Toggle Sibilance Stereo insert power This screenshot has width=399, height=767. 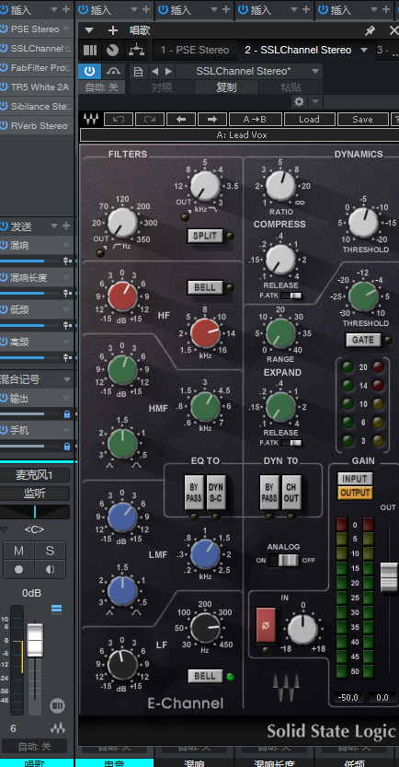click(5, 106)
